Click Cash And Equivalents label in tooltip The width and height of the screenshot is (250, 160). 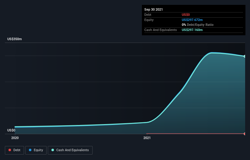160,30
